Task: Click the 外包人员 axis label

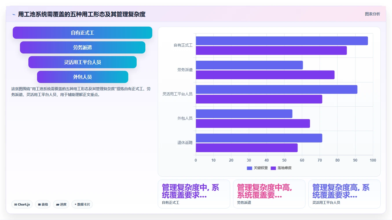Action: pyautogui.click(x=185, y=119)
